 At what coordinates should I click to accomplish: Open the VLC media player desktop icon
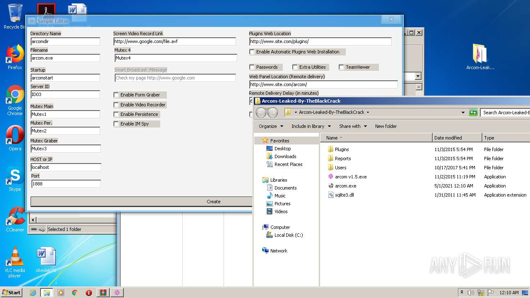pyautogui.click(x=15, y=262)
